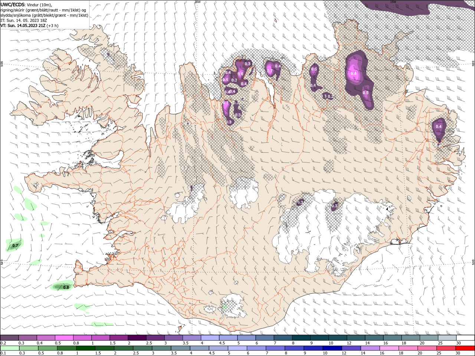This screenshot has height=356, width=475.
Task: Pick the lower legend swatch between 10 and 12
Action: tap(332, 348)
